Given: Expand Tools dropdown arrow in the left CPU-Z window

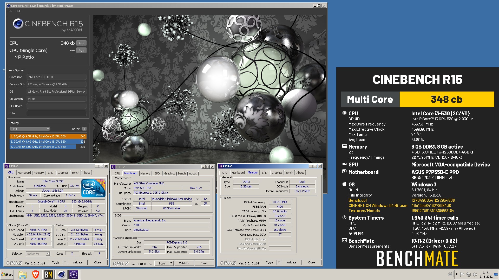Looking at the screenshot, I should (65, 262).
